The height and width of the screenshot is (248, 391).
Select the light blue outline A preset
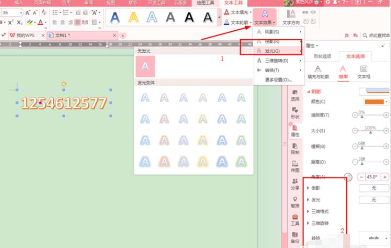coord(152,17)
